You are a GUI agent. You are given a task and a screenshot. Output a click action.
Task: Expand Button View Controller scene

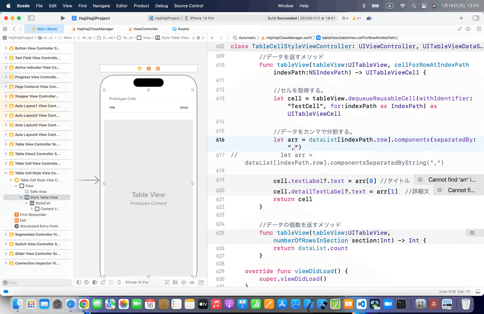(x=6, y=48)
